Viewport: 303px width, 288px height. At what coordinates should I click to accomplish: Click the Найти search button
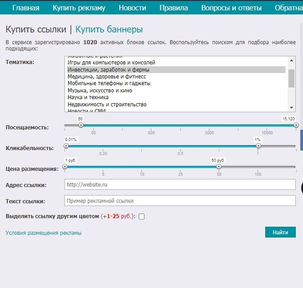[281, 232]
